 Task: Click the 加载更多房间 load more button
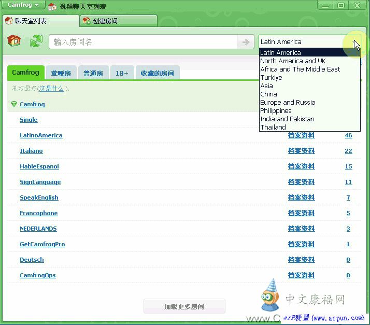coord(184,306)
